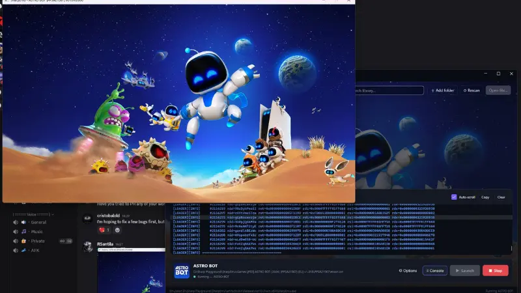This screenshot has height=293, width=521.
Task: Close the ASTRO BOT game window
Action: (x=348, y=1)
